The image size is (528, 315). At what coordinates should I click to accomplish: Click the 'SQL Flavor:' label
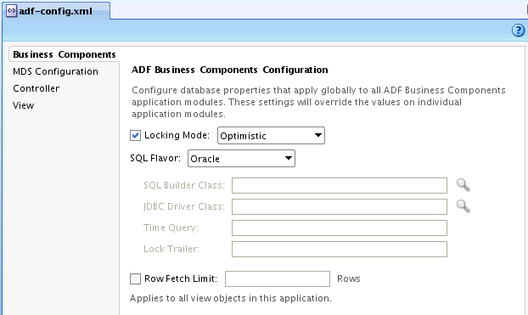coord(155,158)
